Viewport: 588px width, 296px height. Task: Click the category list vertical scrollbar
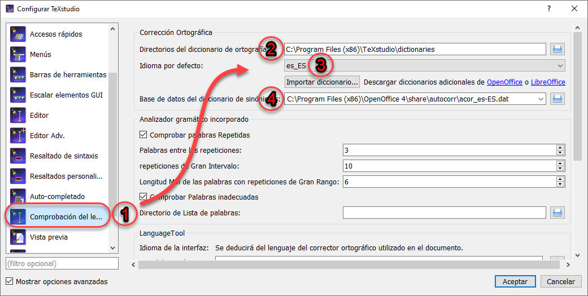pos(113,141)
